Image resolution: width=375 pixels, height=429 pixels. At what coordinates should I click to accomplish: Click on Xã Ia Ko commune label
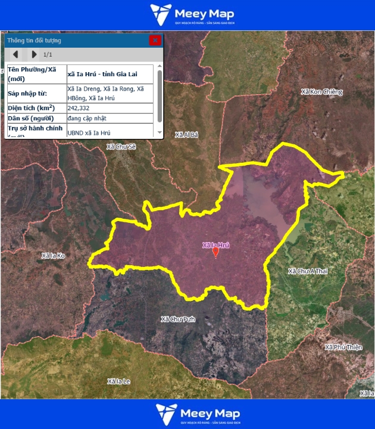53,255
